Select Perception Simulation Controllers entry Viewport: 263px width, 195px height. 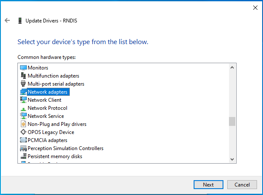pos(66,148)
